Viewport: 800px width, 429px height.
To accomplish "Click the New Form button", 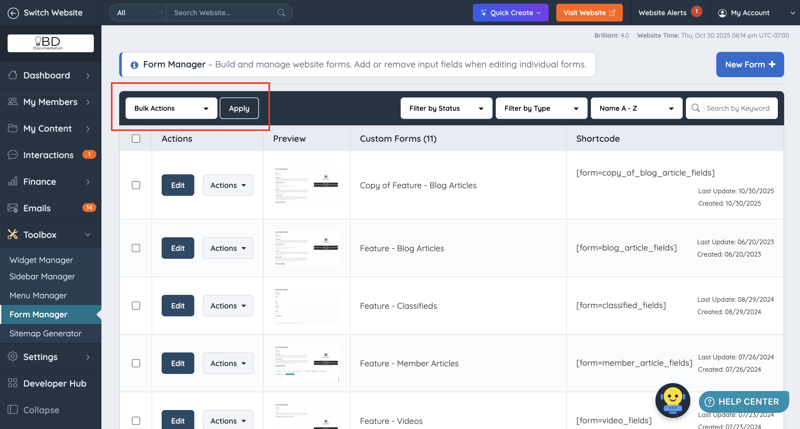I will pyautogui.click(x=750, y=65).
